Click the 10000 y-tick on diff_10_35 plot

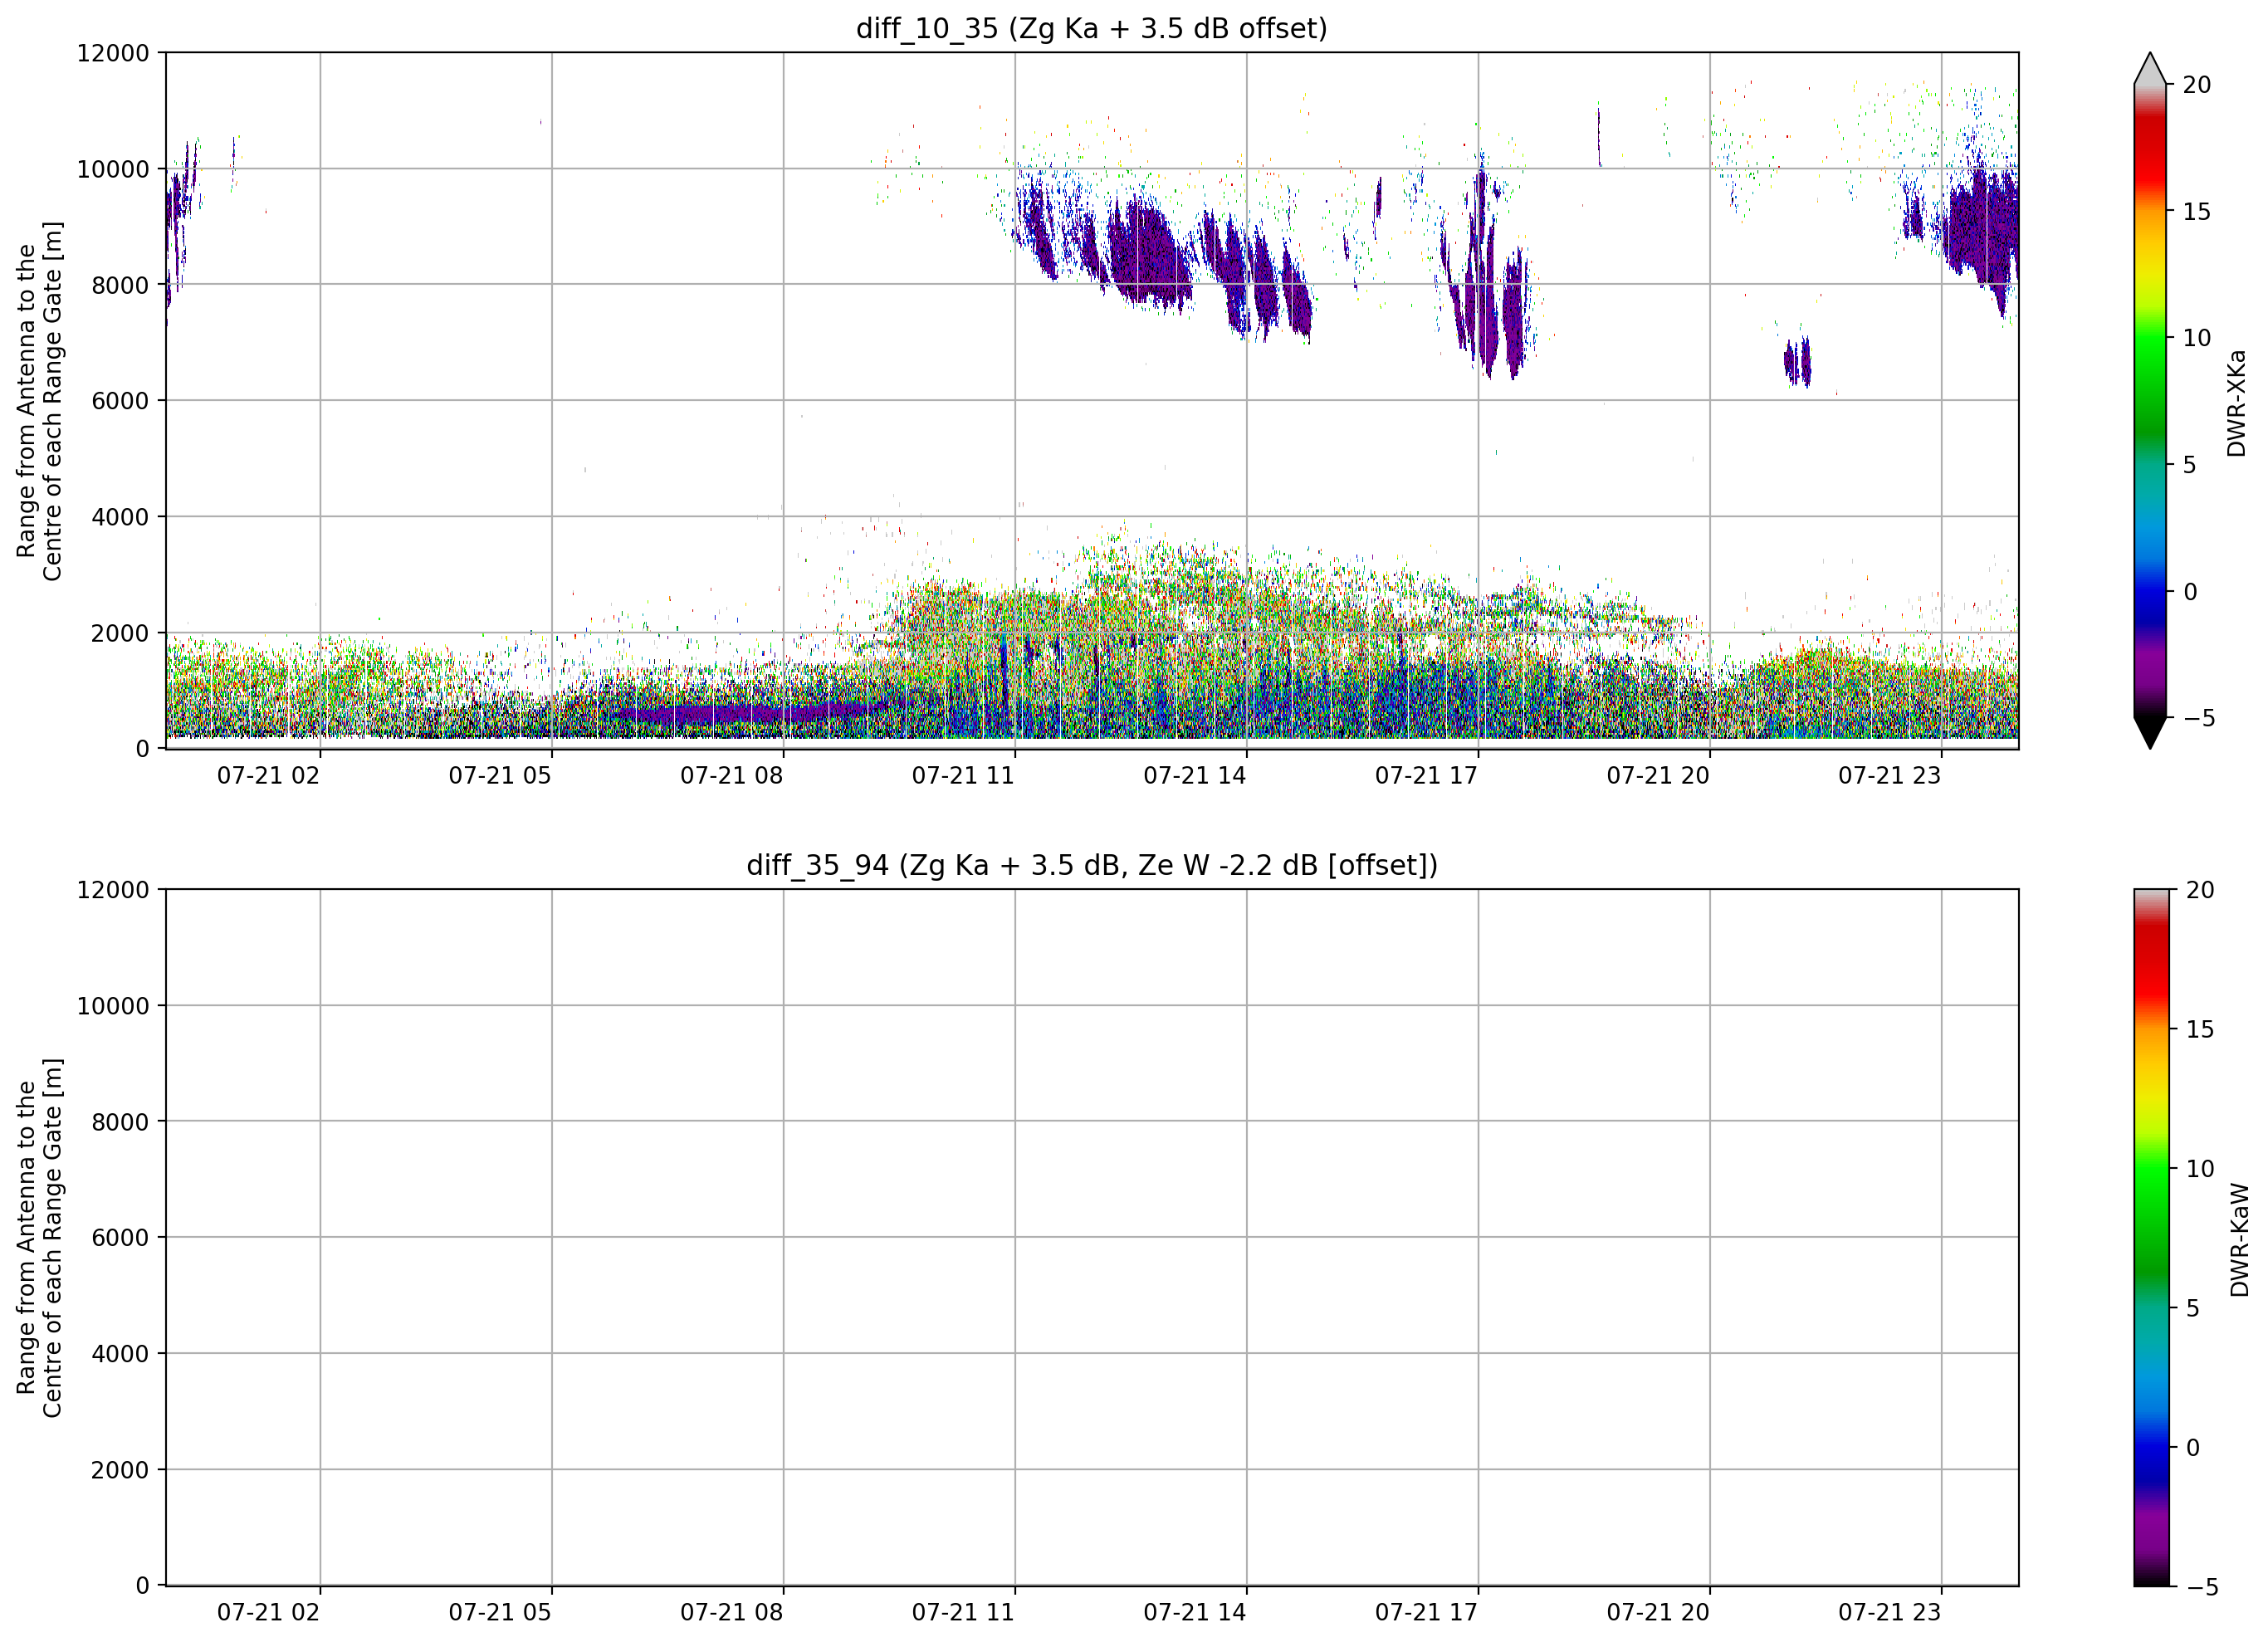click(113, 169)
